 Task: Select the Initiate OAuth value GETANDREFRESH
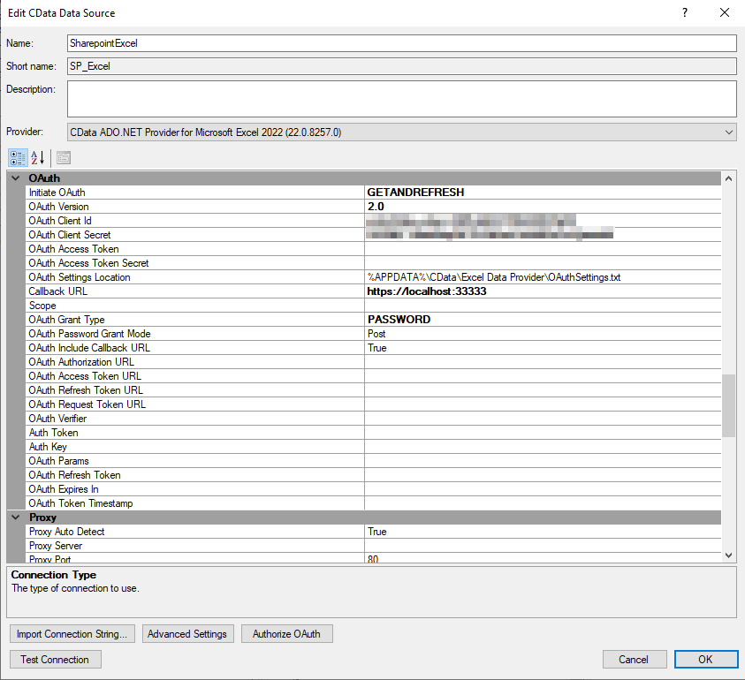pos(543,193)
